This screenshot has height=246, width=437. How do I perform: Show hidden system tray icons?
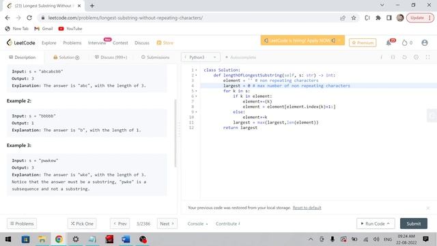(x=311, y=239)
